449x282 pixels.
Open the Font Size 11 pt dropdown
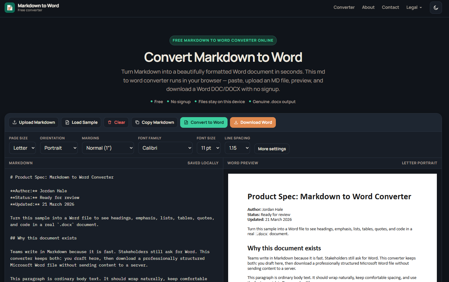(208, 148)
